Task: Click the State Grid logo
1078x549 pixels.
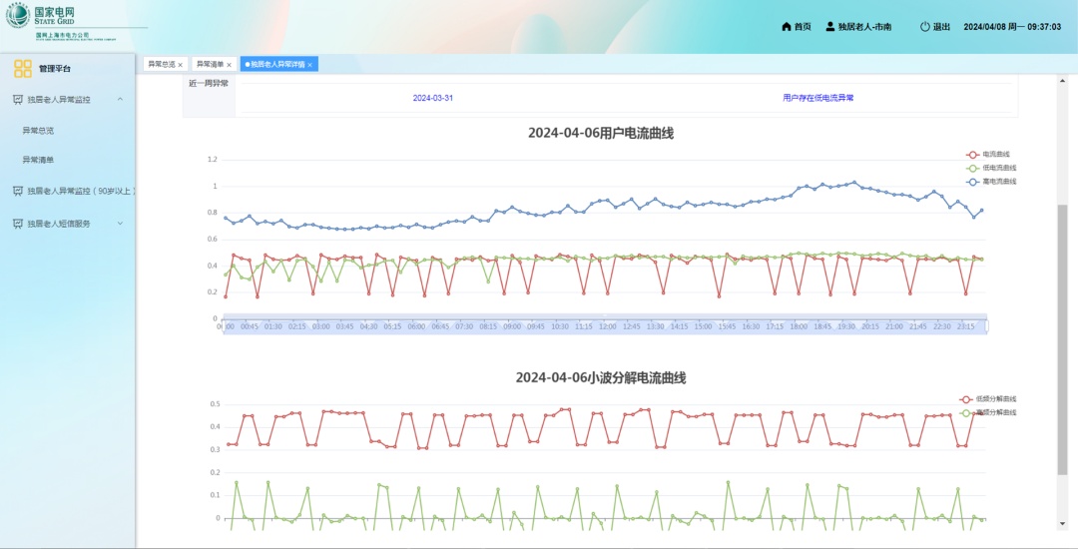Action: (x=18, y=17)
